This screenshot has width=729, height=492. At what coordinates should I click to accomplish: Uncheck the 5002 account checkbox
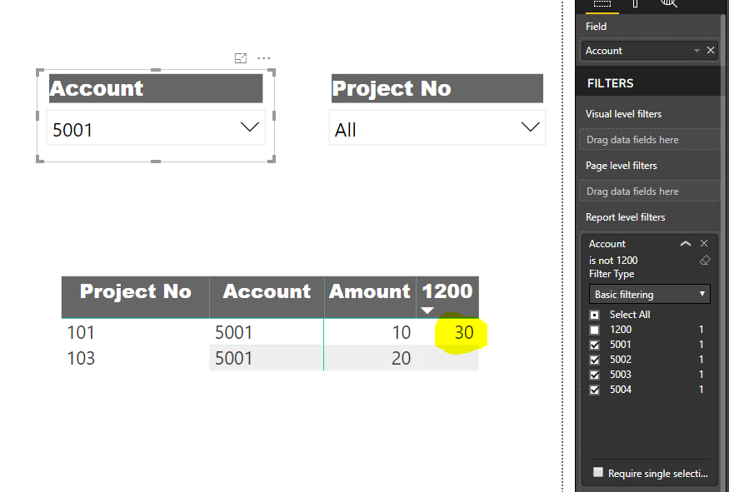595,360
